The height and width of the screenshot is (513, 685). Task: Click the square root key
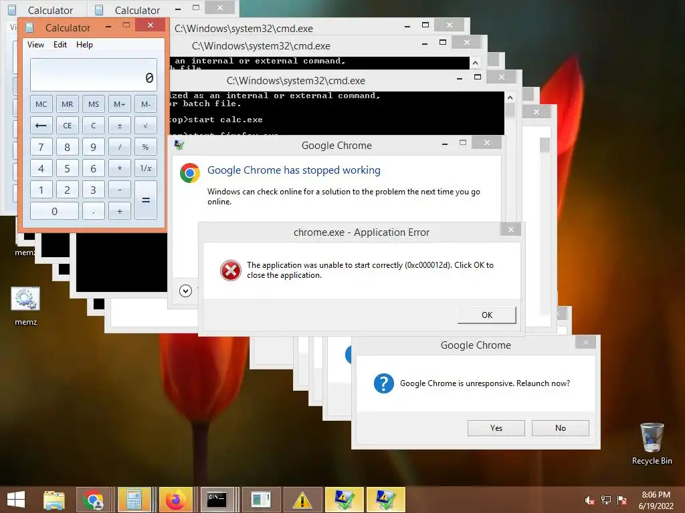point(145,125)
